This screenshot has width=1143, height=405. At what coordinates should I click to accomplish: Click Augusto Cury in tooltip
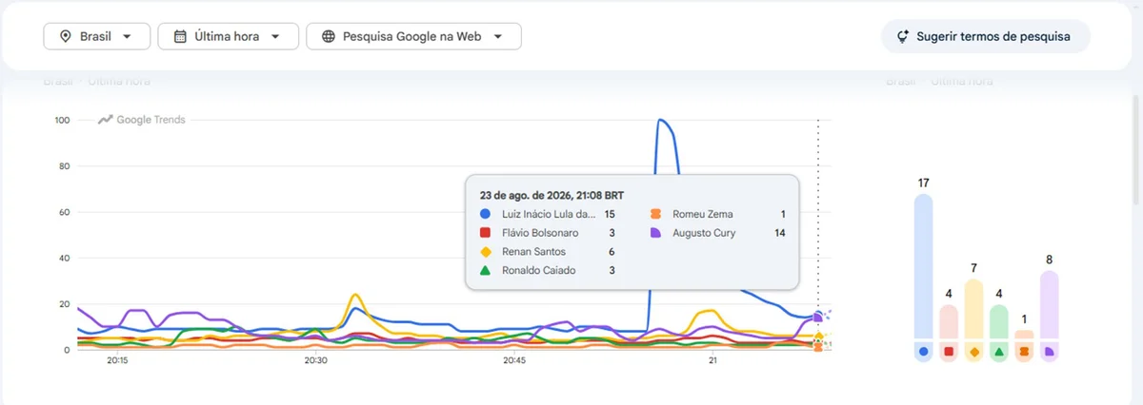click(x=704, y=233)
